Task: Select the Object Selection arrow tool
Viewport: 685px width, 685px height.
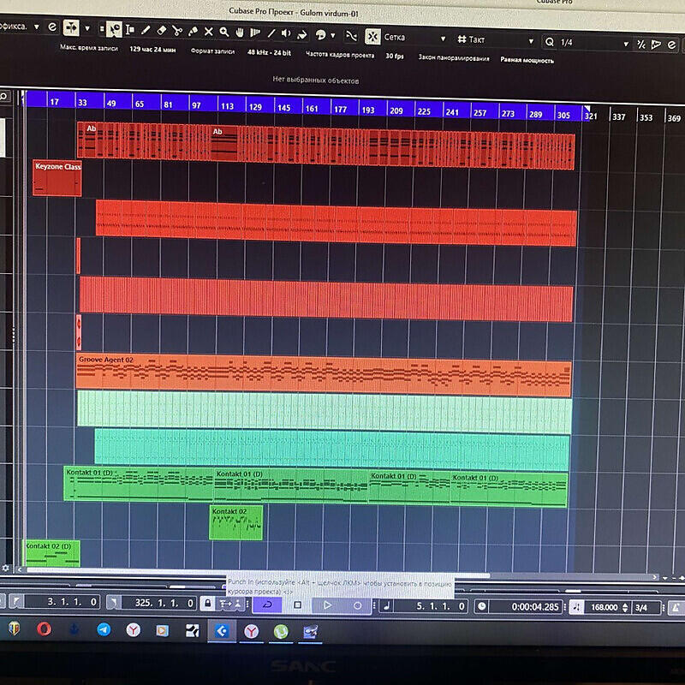Action: pos(115,30)
